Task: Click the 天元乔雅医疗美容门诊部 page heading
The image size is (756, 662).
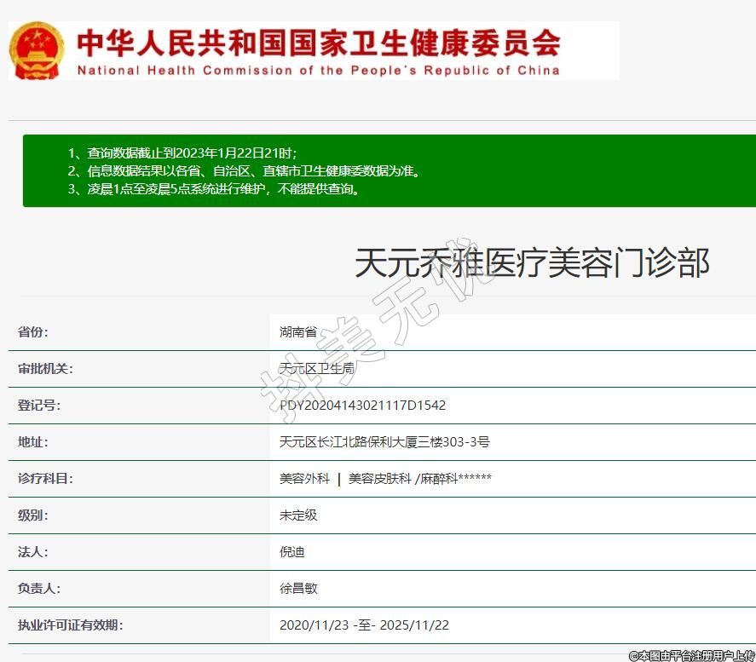Action: [x=532, y=263]
